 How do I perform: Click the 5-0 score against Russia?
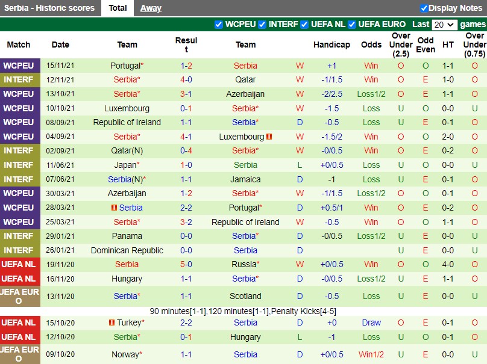pyautogui.click(x=186, y=264)
